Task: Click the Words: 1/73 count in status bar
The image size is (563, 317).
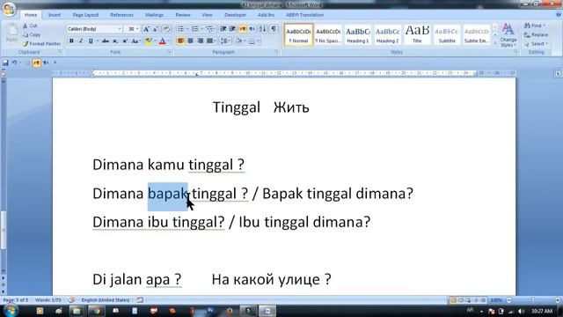Action: 48,299
